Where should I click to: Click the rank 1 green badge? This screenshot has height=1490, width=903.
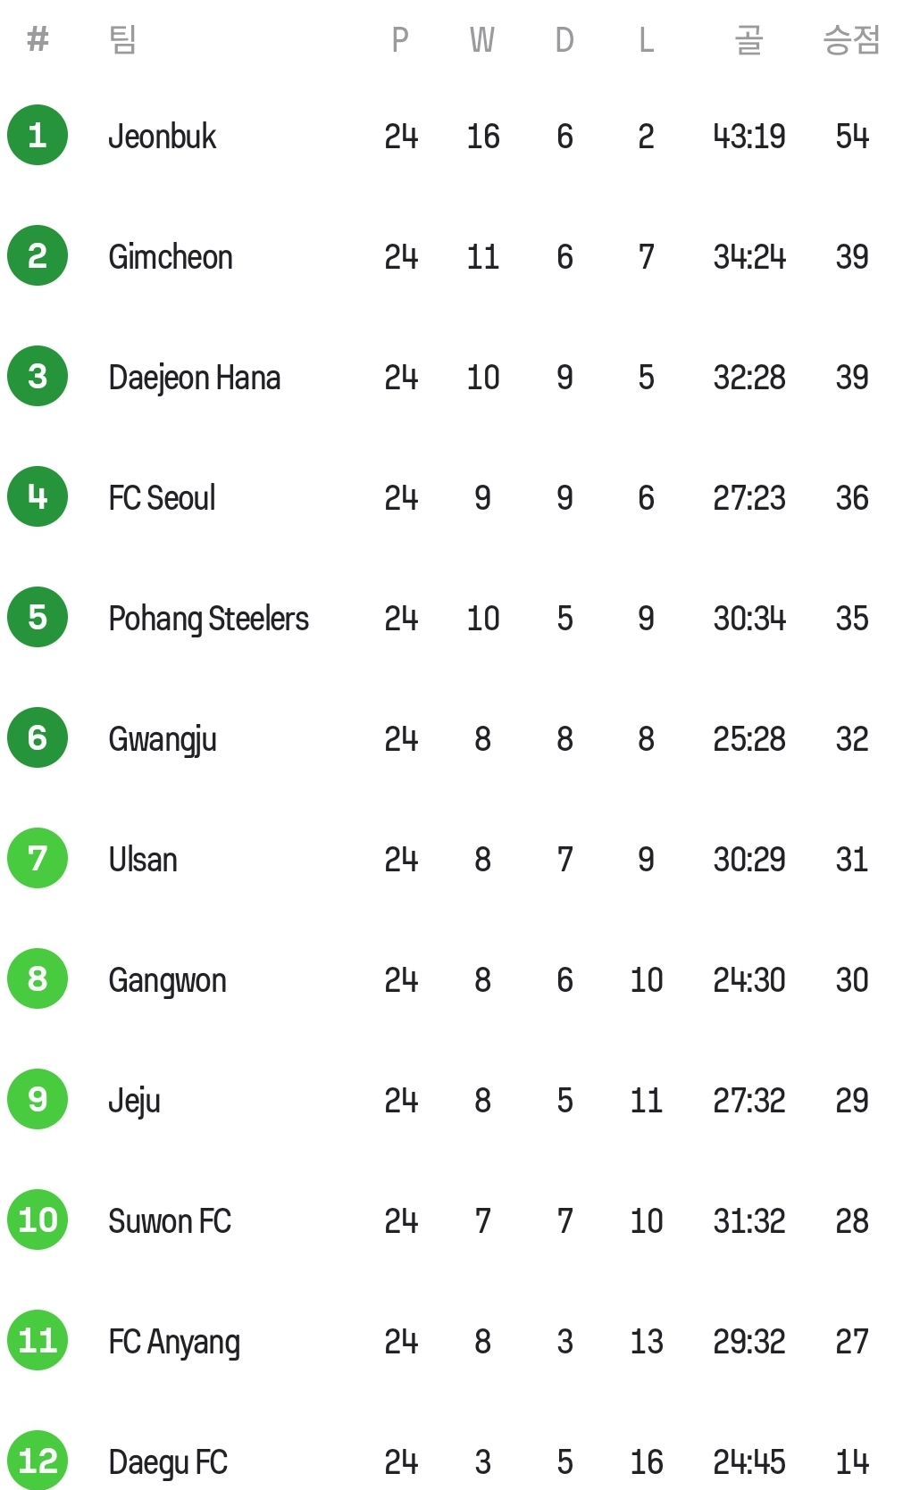click(x=38, y=135)
